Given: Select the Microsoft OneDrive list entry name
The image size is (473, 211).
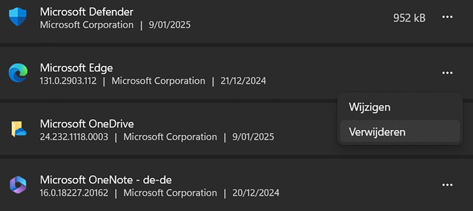Looking at the screenshot, I should click(x=87, y=123).
